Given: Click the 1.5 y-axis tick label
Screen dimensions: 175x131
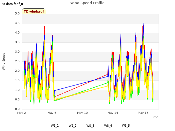Looking at the screenshot, I should (x=17, y=81).
